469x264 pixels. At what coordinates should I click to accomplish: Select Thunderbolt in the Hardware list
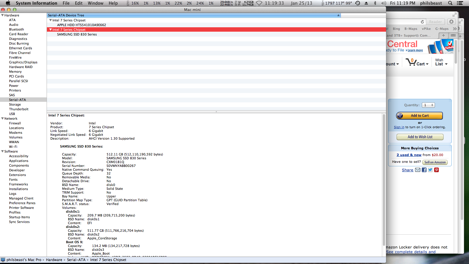(x=19, y=109)
